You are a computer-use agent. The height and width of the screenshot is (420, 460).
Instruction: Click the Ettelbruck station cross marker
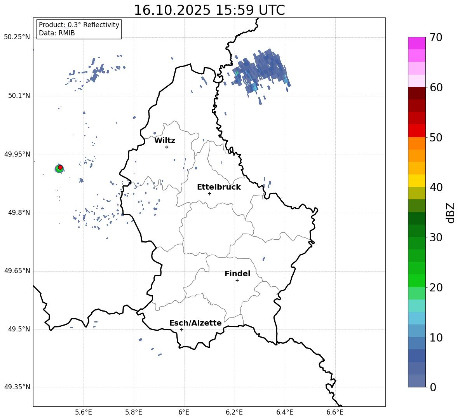[209, 193]
